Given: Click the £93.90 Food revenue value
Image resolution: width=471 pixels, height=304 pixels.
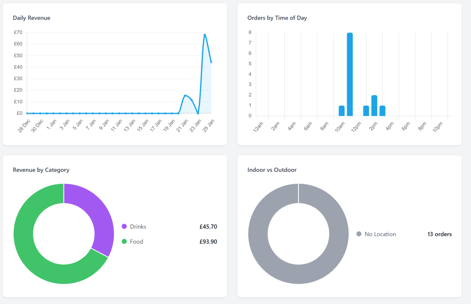Looking at the screenshot, I should click(208, 242).
